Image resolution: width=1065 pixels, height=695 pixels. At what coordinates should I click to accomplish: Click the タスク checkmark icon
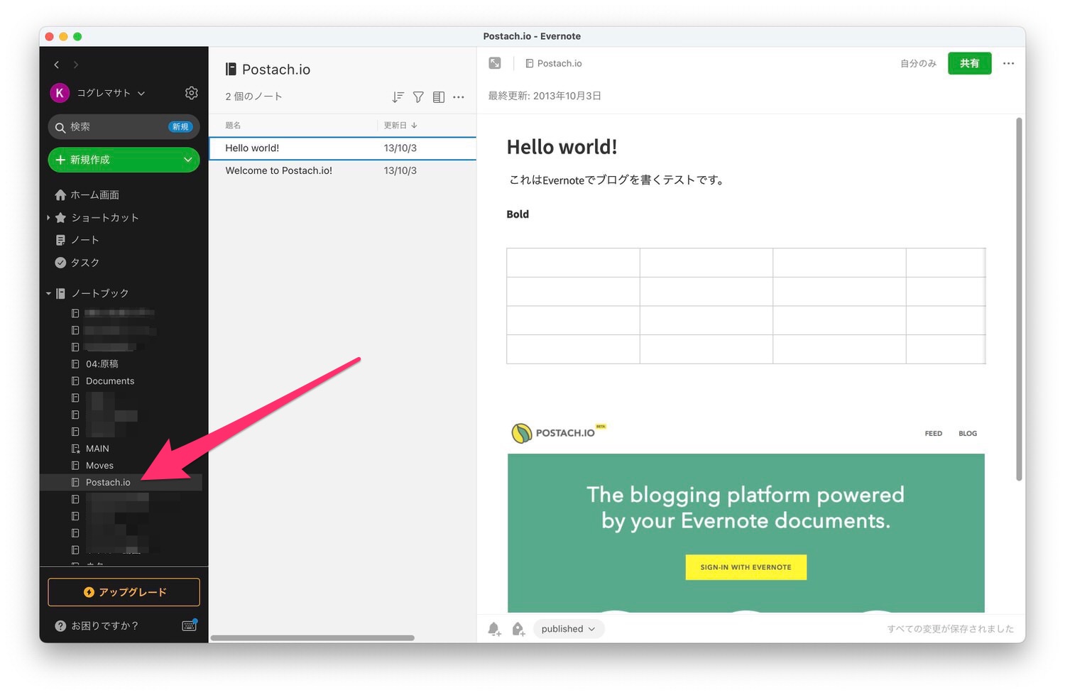[60, 263]
